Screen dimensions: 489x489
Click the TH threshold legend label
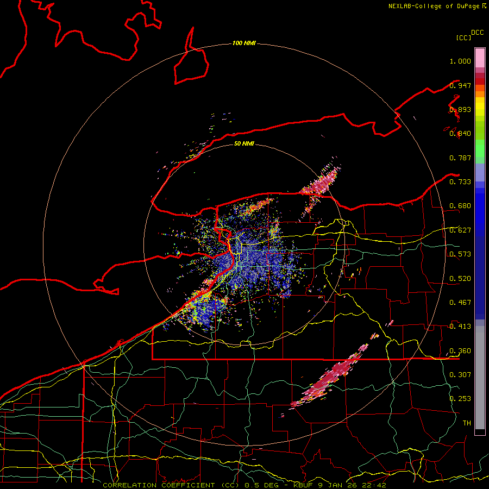click(467, 423)
